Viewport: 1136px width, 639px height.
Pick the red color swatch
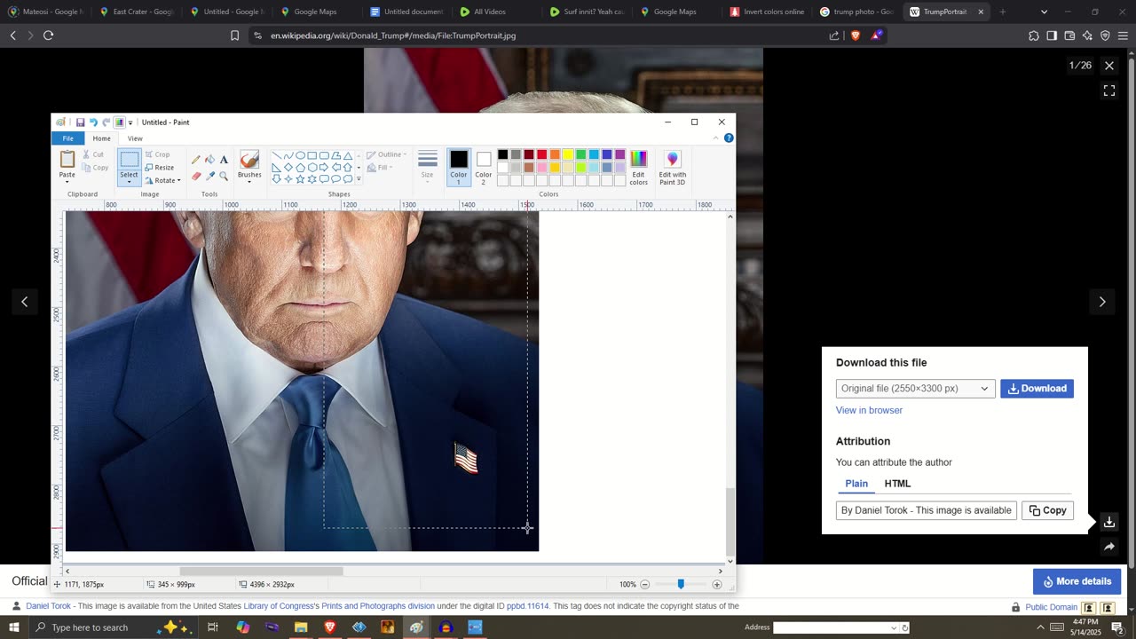541,154
